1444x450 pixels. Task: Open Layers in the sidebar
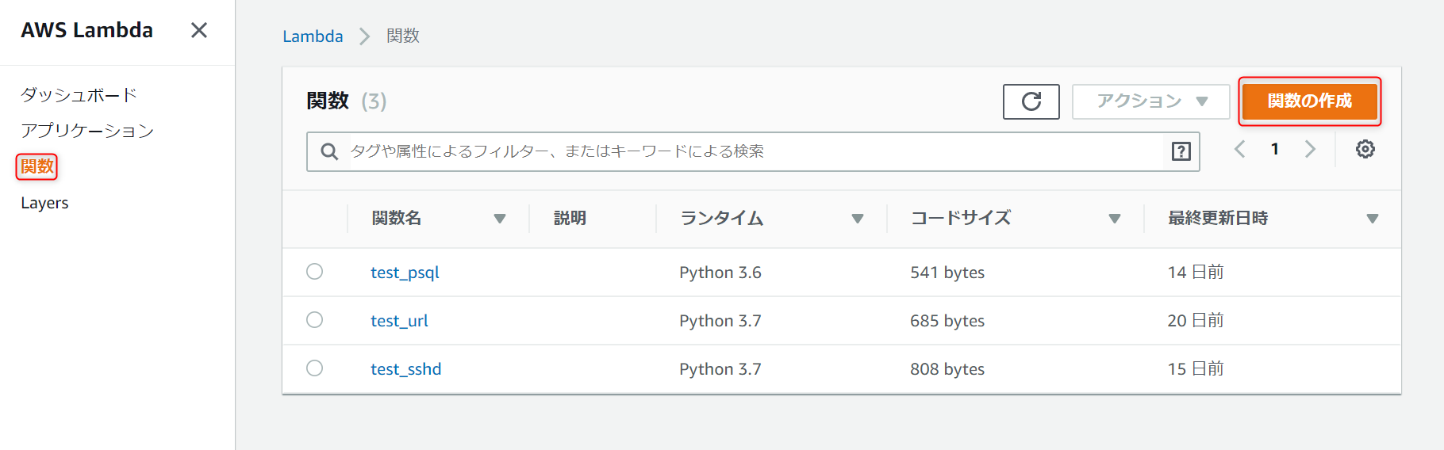[x=44, y=203]
